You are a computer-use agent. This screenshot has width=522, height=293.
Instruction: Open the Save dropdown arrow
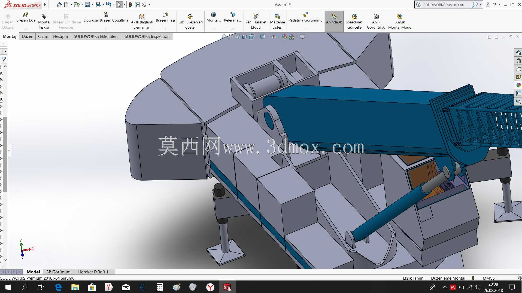(x=93, y=5)
